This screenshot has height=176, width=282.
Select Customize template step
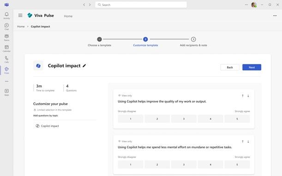[145, 41]
